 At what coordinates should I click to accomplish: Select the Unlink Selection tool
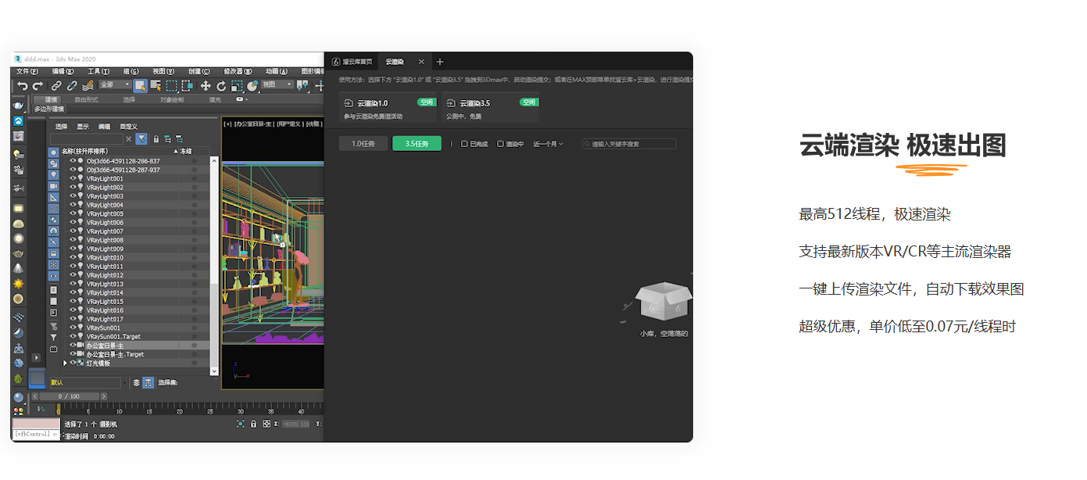pos(72,85)
